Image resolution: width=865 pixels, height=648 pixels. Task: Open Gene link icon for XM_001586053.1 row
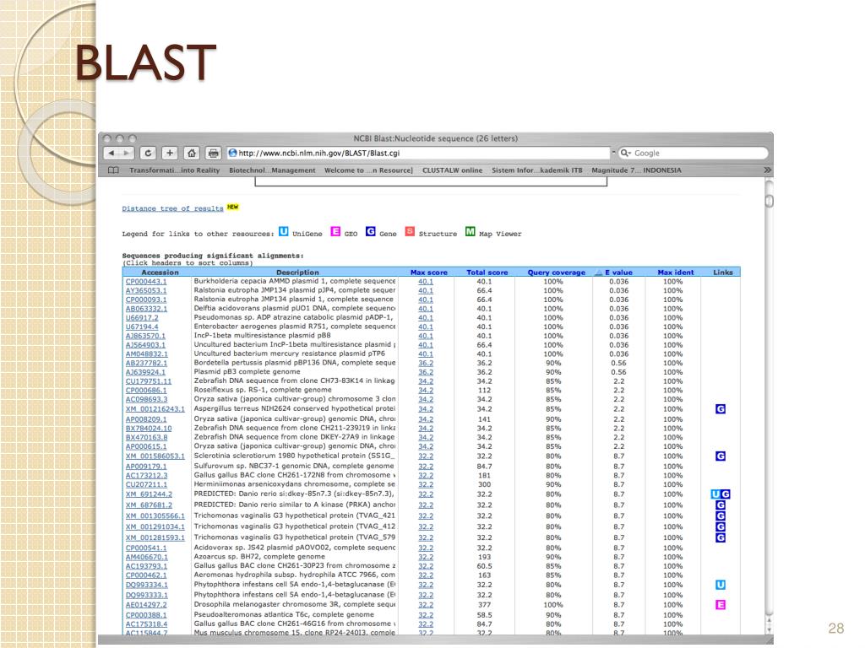pyautogui.click(x=721, y=456)
